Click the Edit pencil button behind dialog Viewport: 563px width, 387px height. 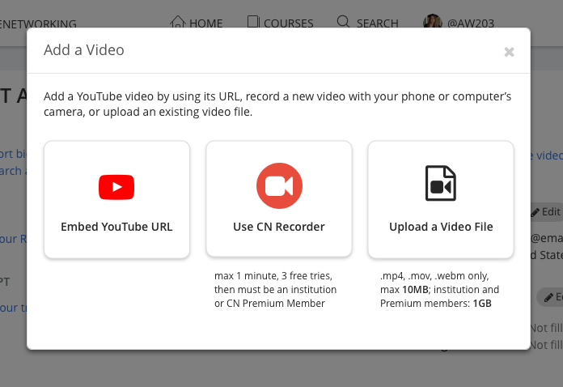pos(547,211)
